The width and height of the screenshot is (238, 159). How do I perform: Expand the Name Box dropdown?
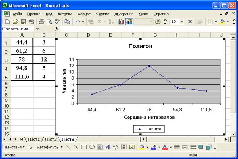pyautogui.click(x=37, y=29)
